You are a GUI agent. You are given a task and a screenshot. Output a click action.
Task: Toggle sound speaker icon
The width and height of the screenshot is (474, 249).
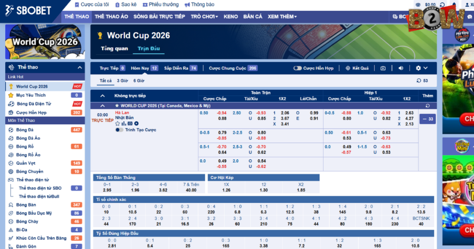(401, 68)
